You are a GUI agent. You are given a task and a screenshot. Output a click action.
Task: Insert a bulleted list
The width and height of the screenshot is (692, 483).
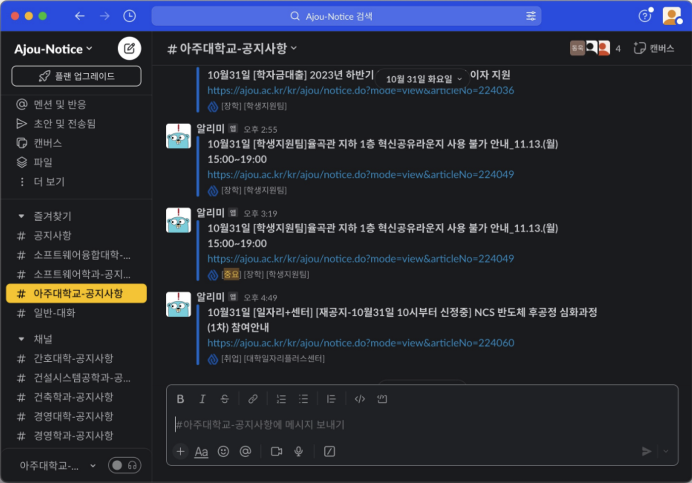(x=303, y=399)
